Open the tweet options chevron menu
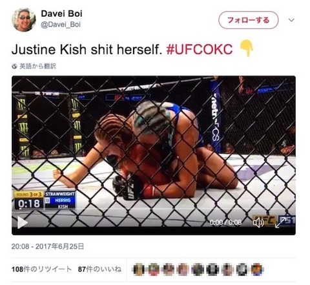 click(291, 20)
